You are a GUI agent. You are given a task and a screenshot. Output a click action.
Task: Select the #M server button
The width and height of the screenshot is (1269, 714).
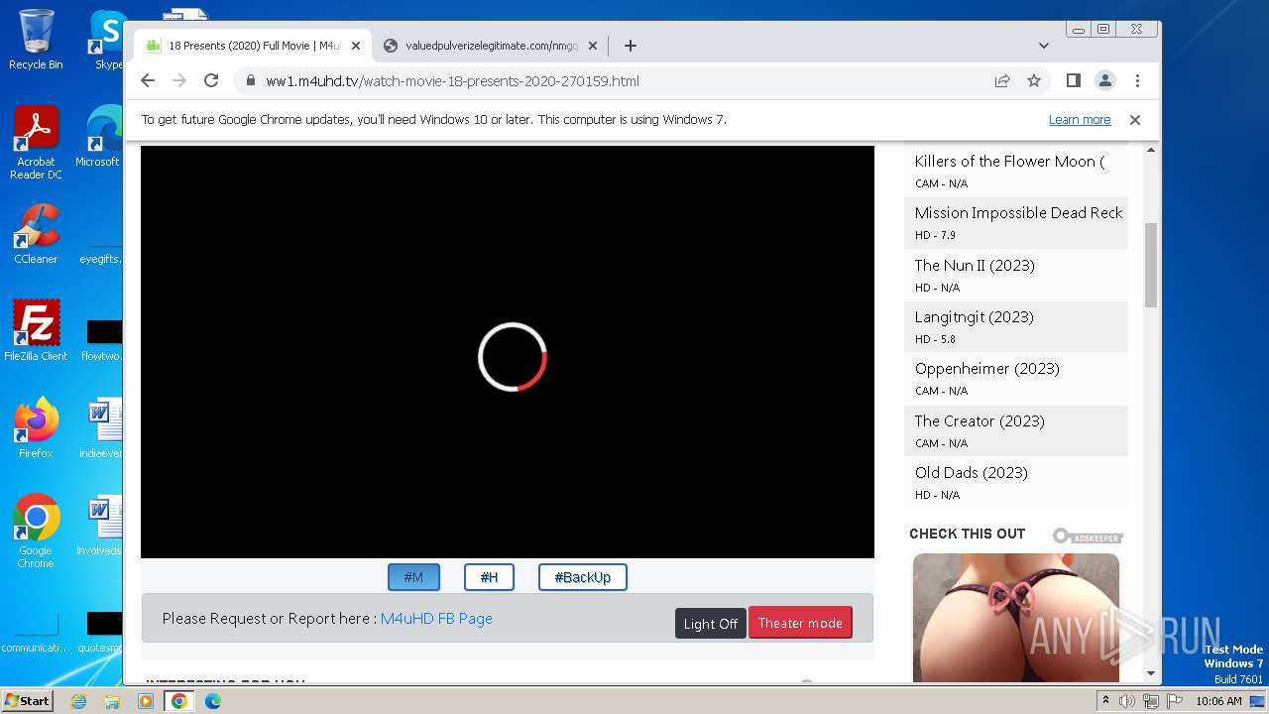tap(412, 577)
